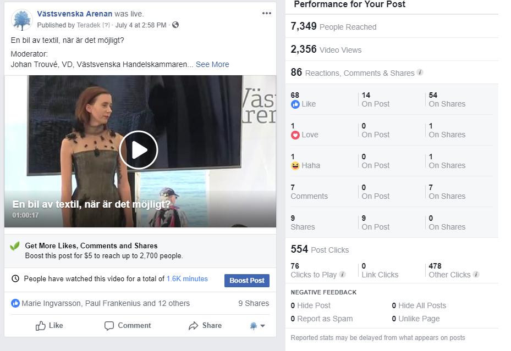Click the video thumbnail title overlay text
This screenshot has width=511, height=351.
[x=91, y=204]
